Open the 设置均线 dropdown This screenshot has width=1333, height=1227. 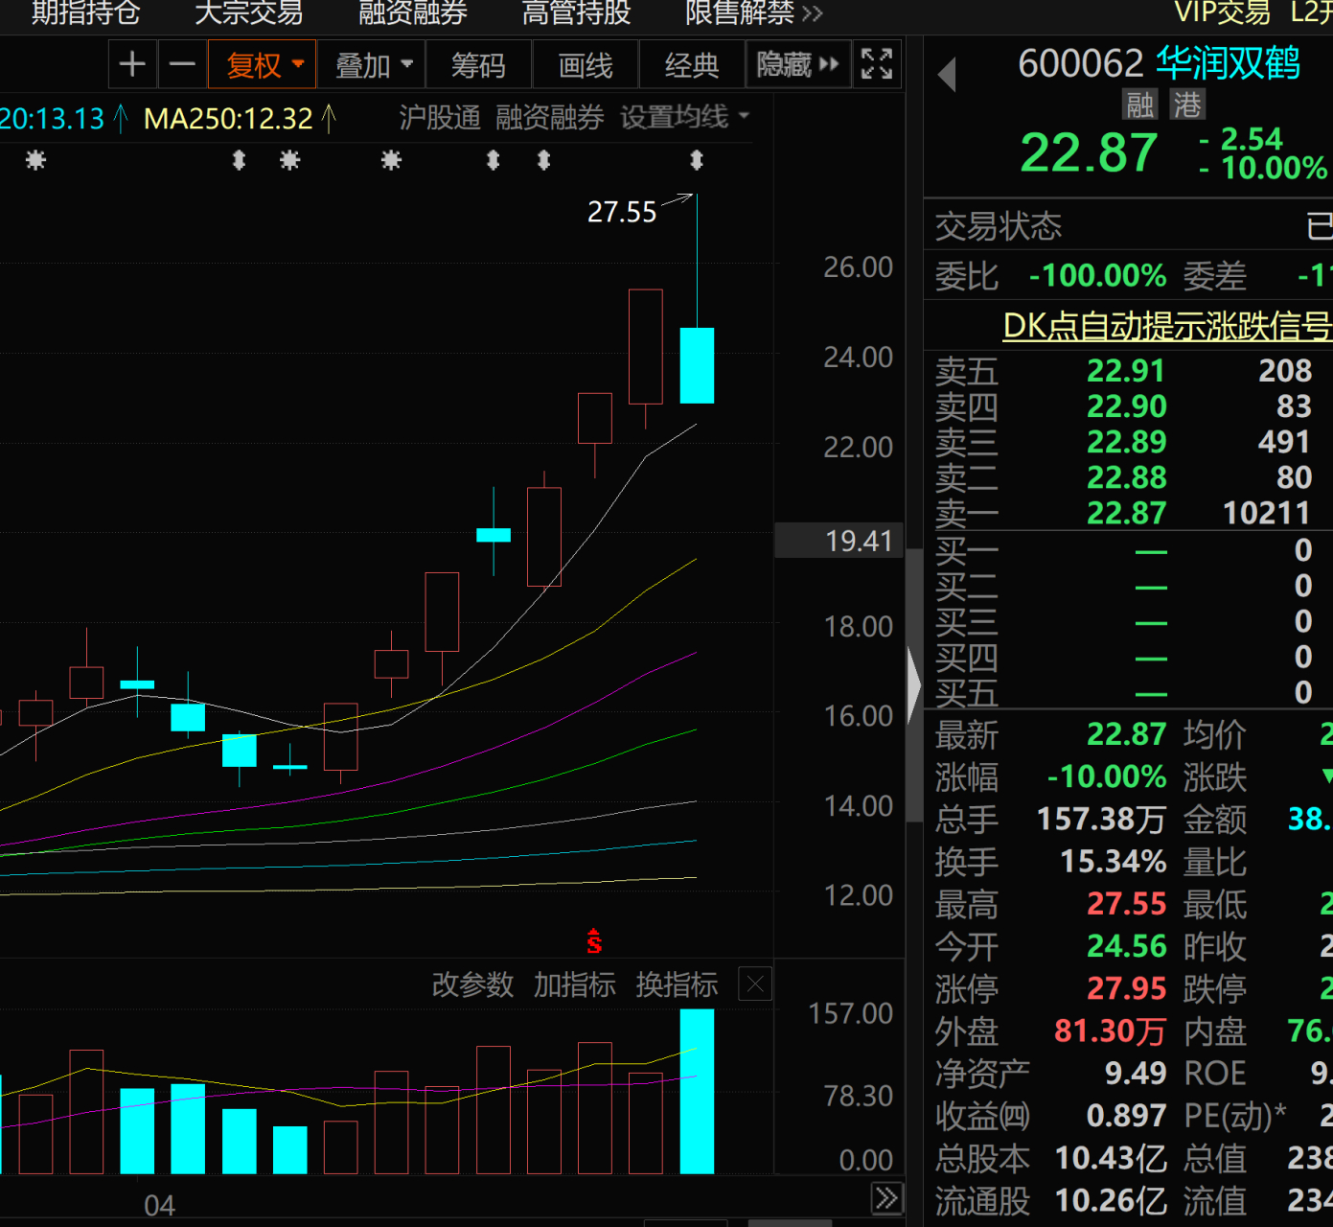684,118
